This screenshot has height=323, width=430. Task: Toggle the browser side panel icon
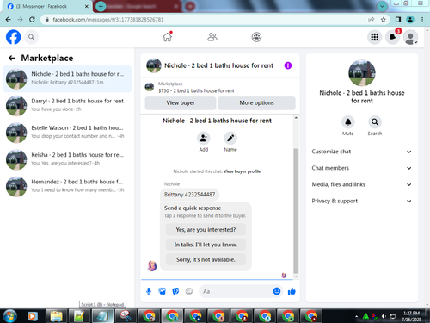point(398,20)
